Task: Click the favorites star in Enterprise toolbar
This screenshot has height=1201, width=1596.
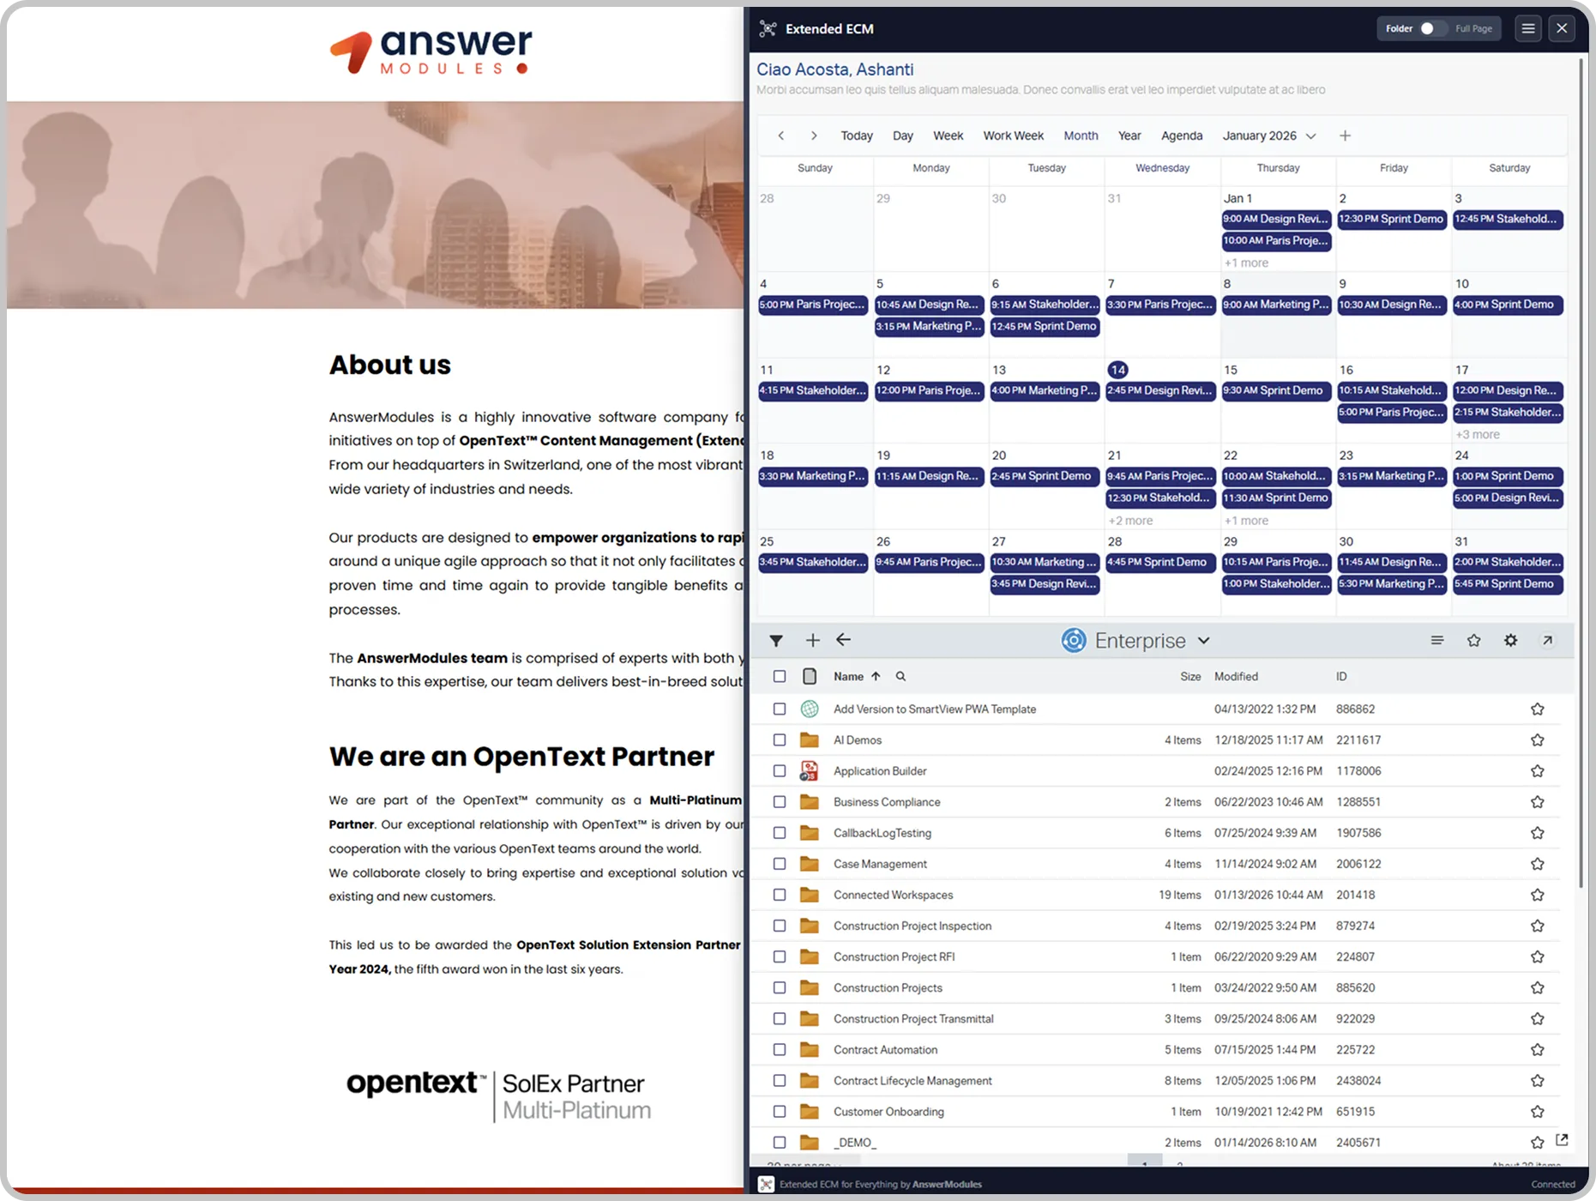Action: pos(1473,641)
